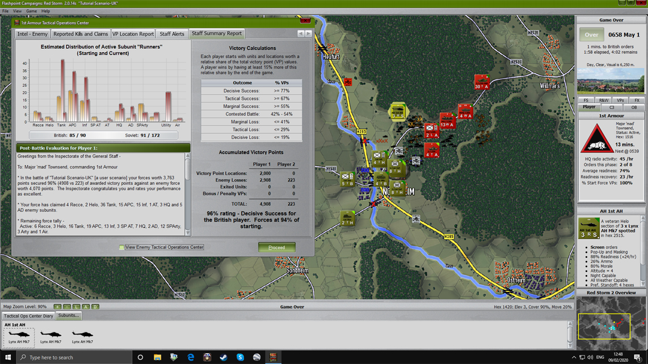The height and width of the screenshot is (364, 648).
Task: Select the first Lynx AH Mk7 subunit
Action: pos(19,337)
